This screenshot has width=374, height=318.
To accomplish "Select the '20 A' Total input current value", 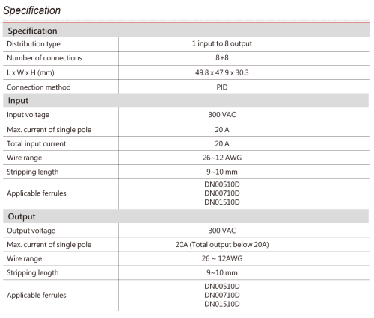I will 222,143.
